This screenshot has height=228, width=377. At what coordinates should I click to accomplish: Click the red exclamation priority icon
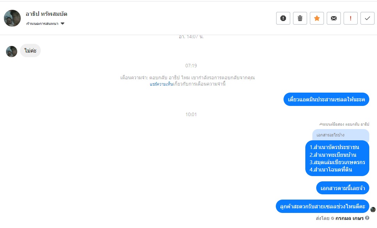[350, 18]
